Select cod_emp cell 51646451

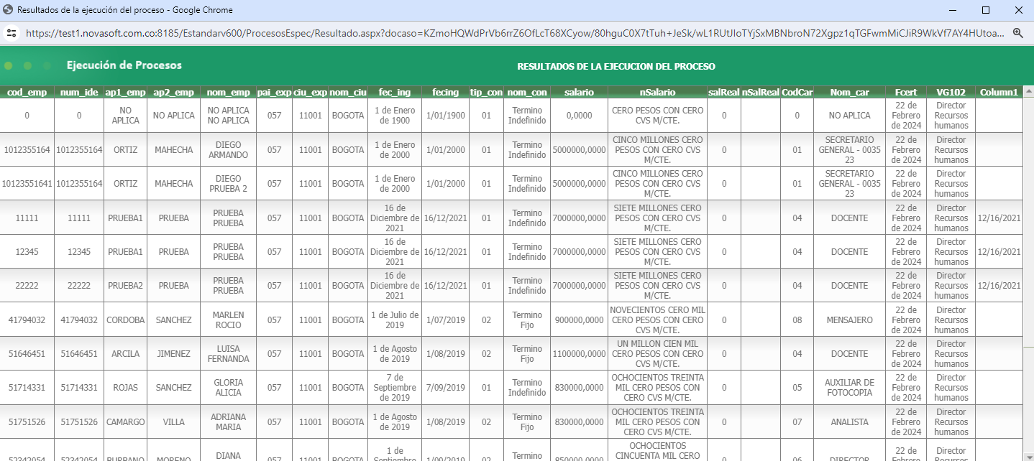point(27,354)
